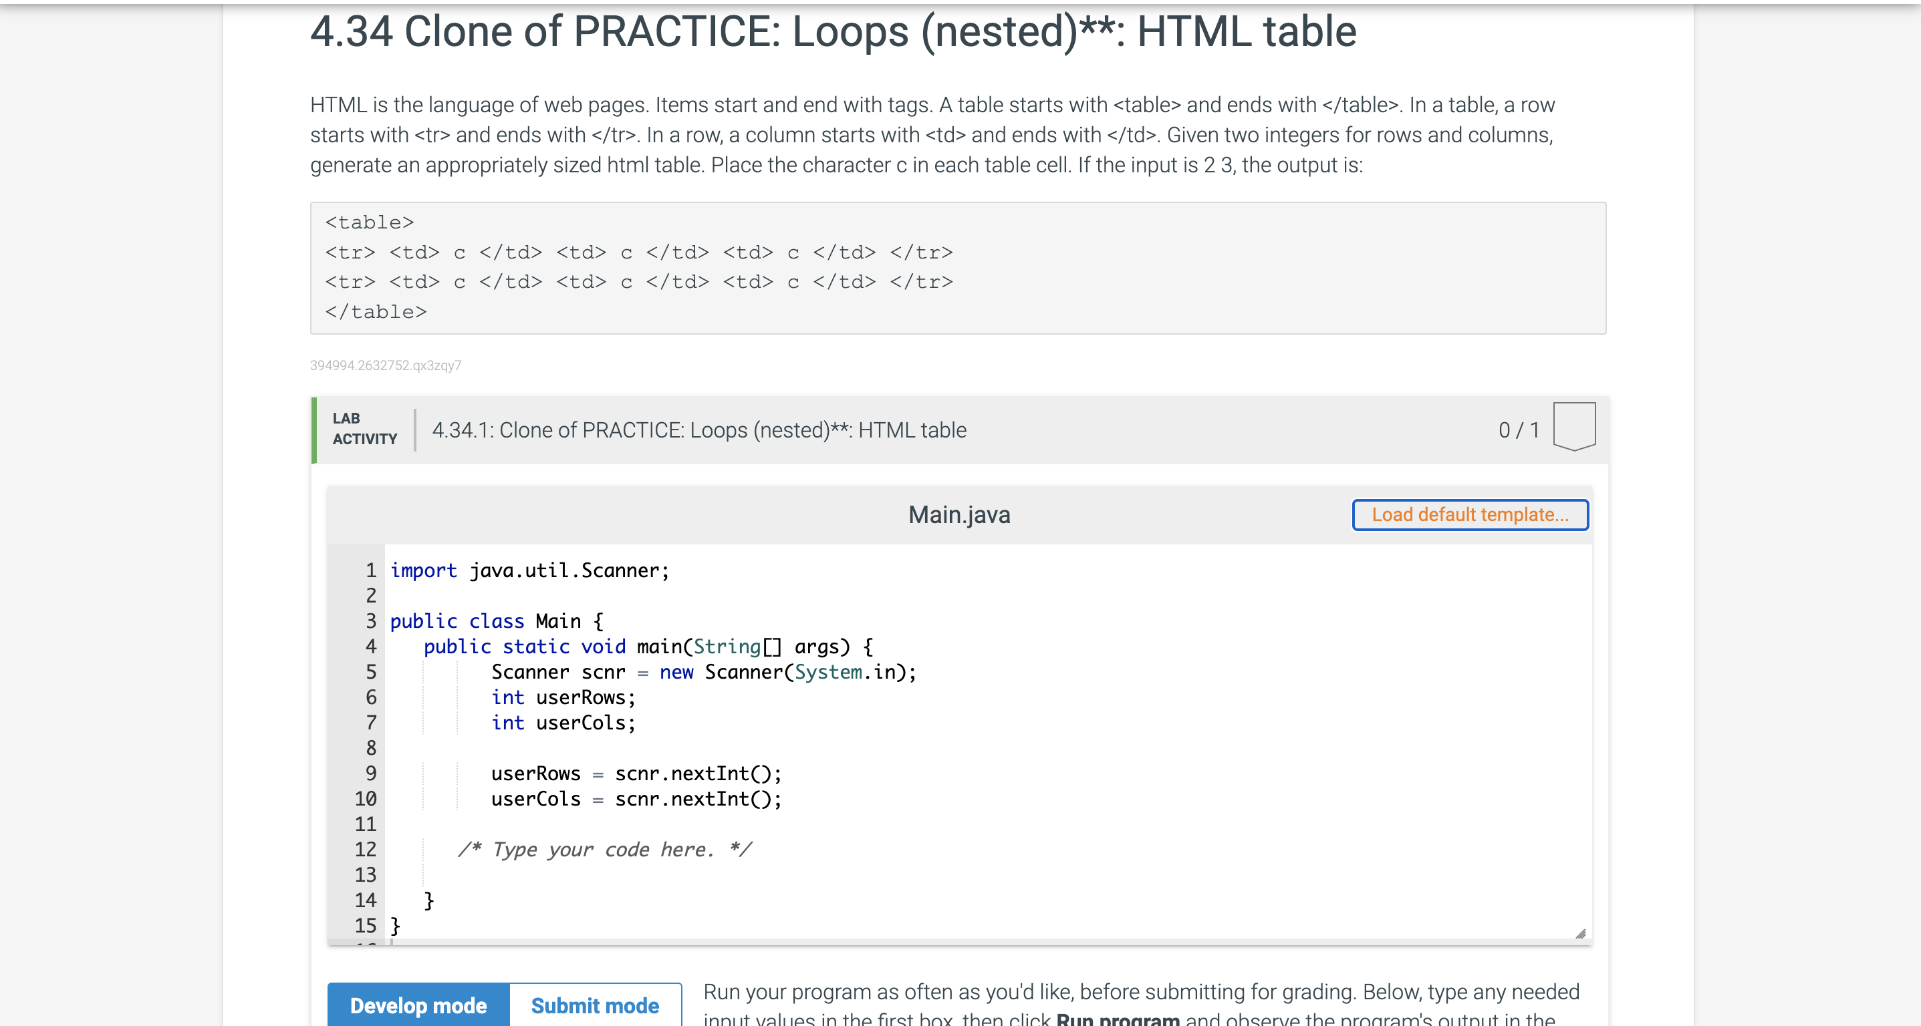Screen dimensions: 1921x1026
Task: Click the completion badge icon next to 0 / 1
Action: (x=1574, y=427)
